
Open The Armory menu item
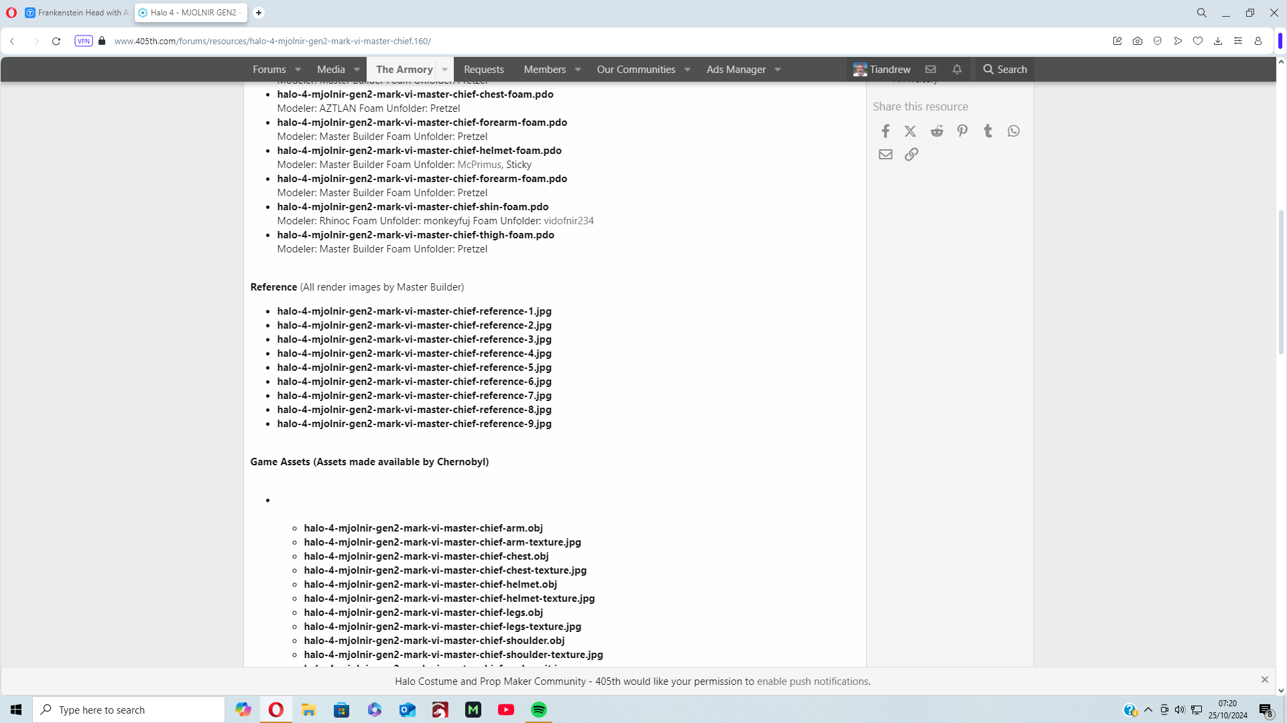click(404, 70)
